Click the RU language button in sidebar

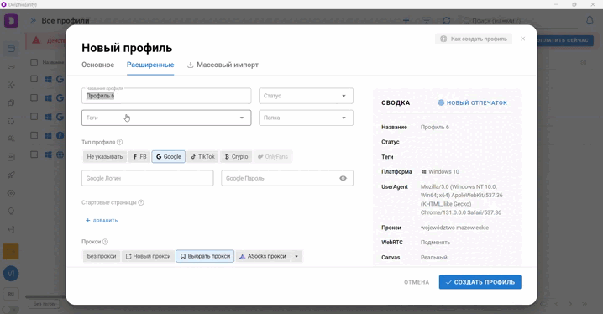[x=11, y=294]
